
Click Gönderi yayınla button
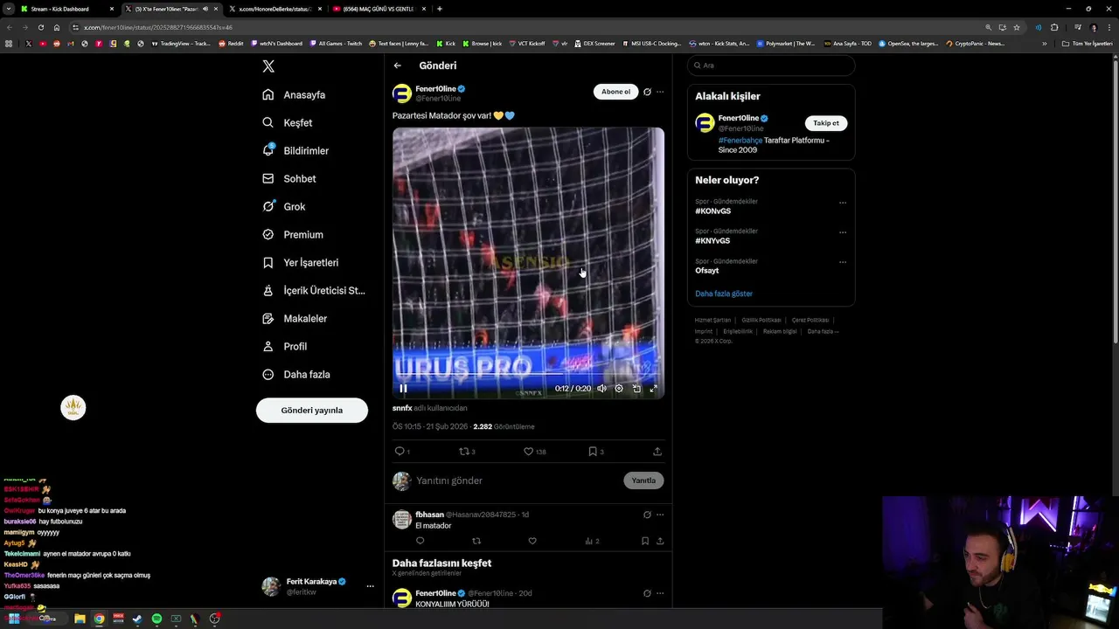(312, 410)
